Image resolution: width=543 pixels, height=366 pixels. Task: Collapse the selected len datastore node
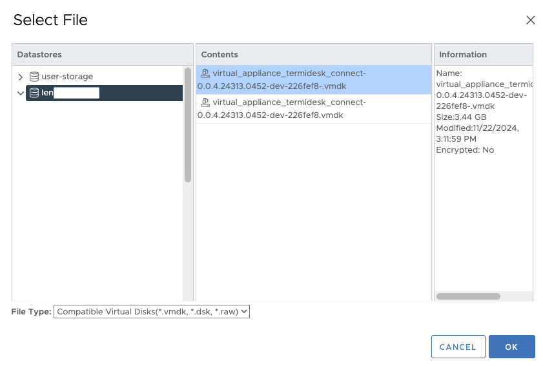pyautogui.click(x=21, y=93)
